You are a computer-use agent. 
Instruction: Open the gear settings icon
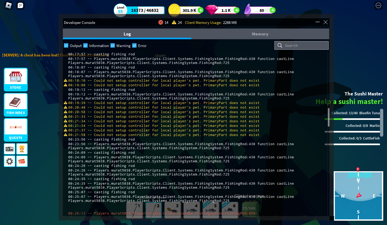pyautogui.click(x=9, y=161)
